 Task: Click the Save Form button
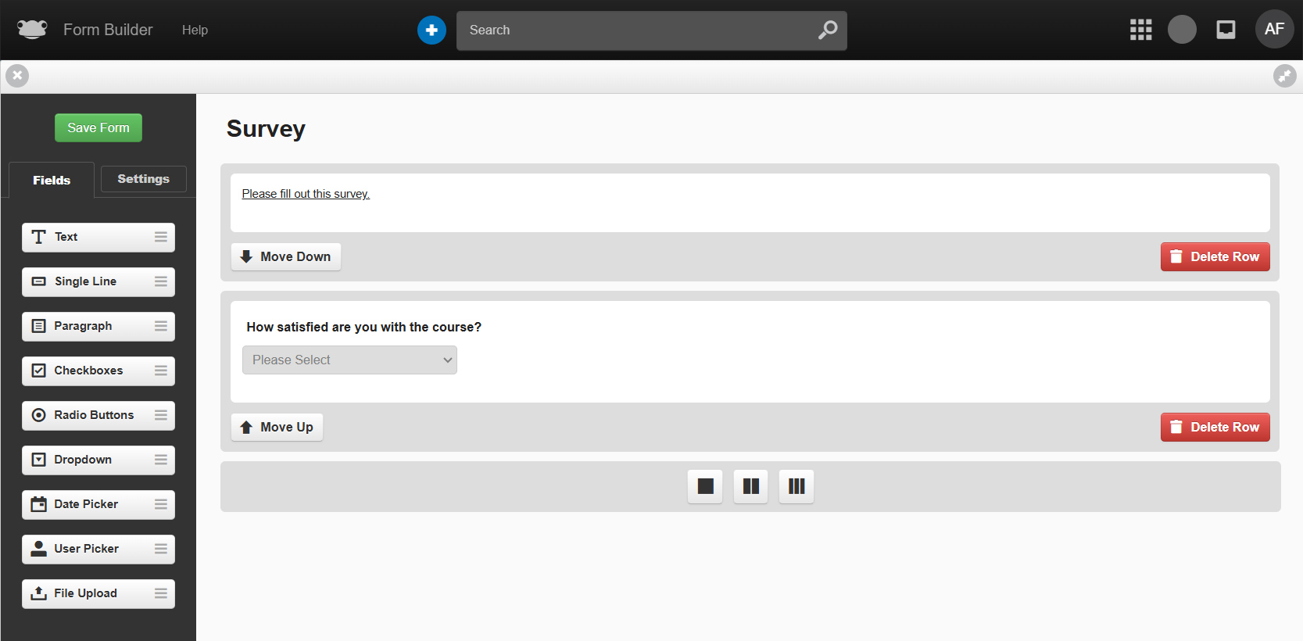(98, 127)
